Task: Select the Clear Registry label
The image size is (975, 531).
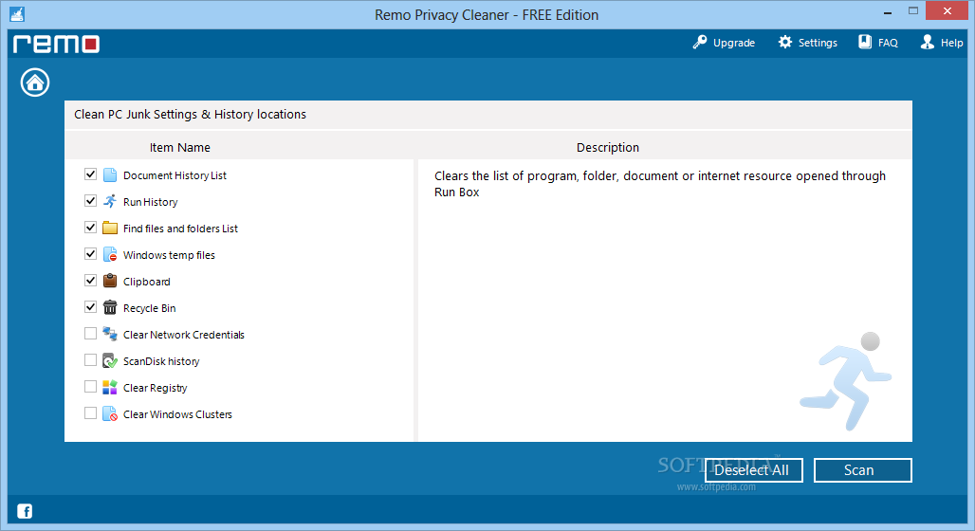Action: tap(155, 388)
